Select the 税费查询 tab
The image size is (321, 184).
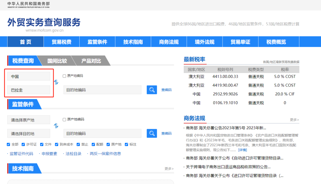coord(23,61)
